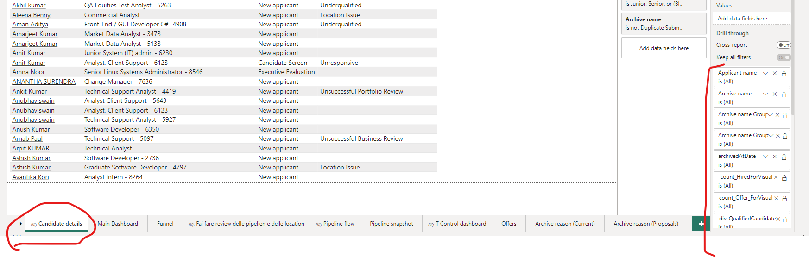Lock first Archive name Group filter
Viewport: 809px width, 257px height.
[785, 115]
